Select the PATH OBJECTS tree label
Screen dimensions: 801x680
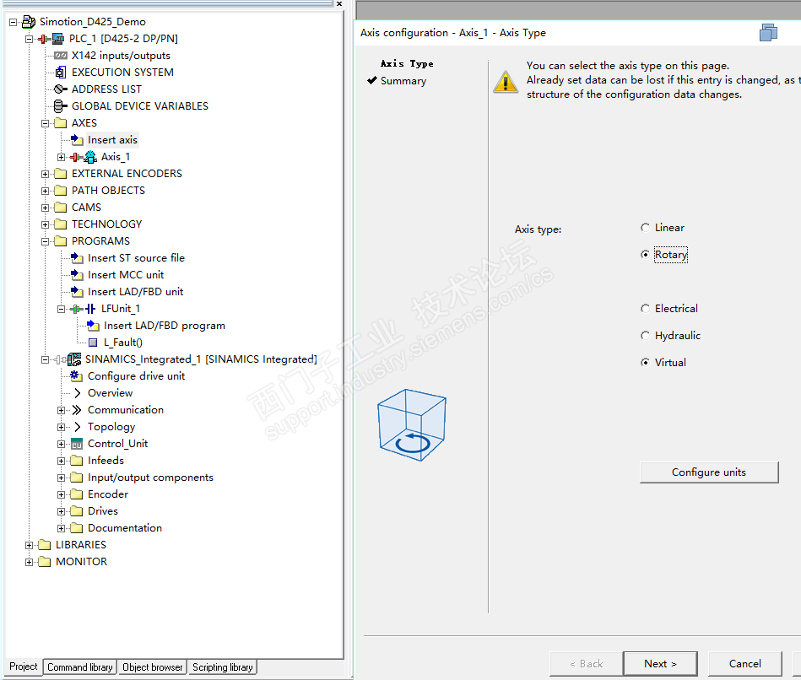coord(108,191)
